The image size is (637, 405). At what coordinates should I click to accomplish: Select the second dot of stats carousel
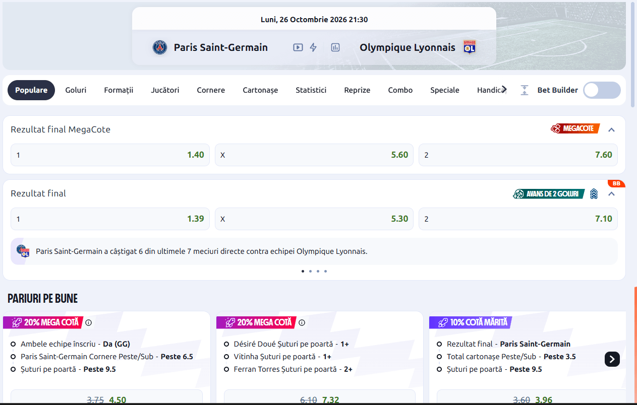310,271
